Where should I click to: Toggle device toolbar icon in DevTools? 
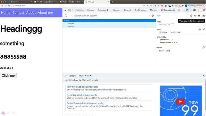point(70,10)
